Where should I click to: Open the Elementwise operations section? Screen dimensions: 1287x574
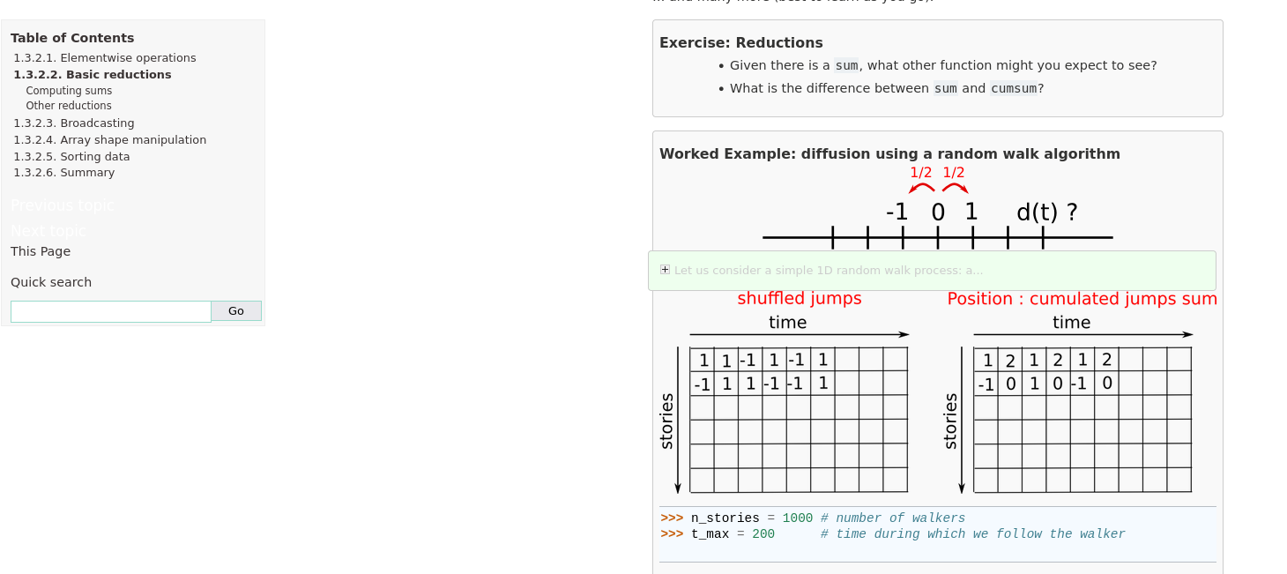pos(104,57)
